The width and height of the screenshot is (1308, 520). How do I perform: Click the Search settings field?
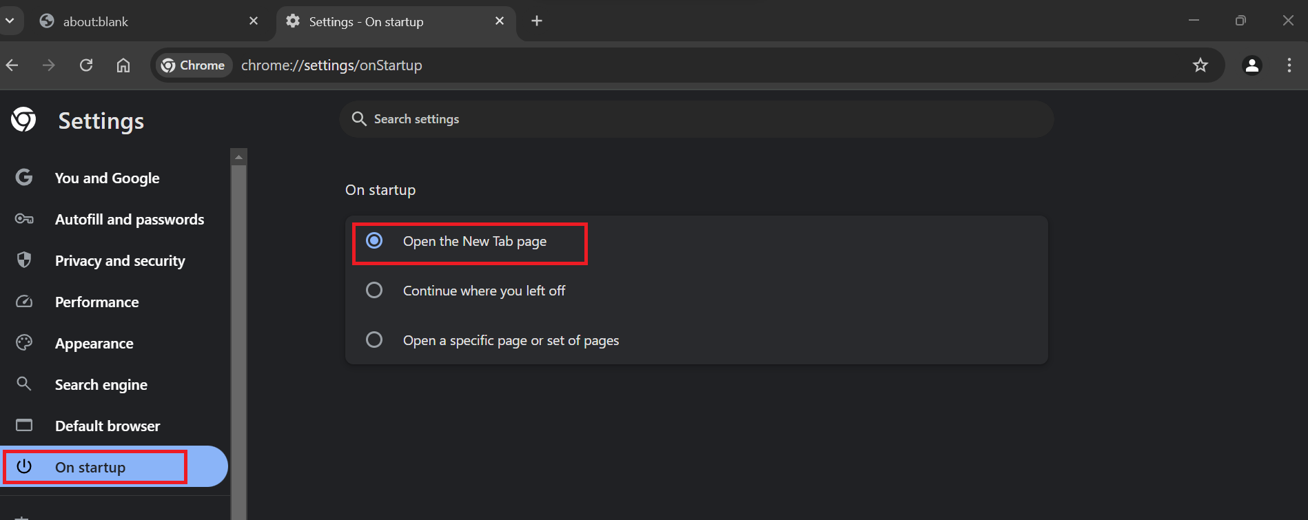pyautogui.click(x=697, y=119)
